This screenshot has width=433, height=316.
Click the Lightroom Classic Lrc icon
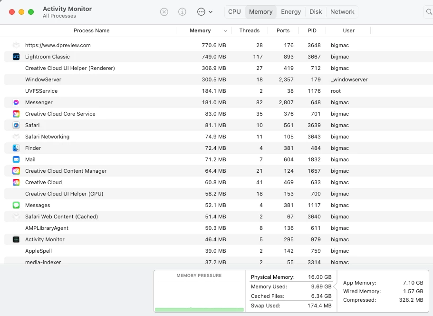tap(16, 57)
